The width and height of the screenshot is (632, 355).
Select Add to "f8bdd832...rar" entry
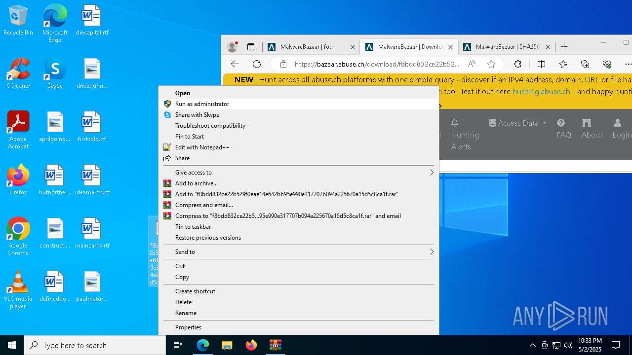pos(298,194)
